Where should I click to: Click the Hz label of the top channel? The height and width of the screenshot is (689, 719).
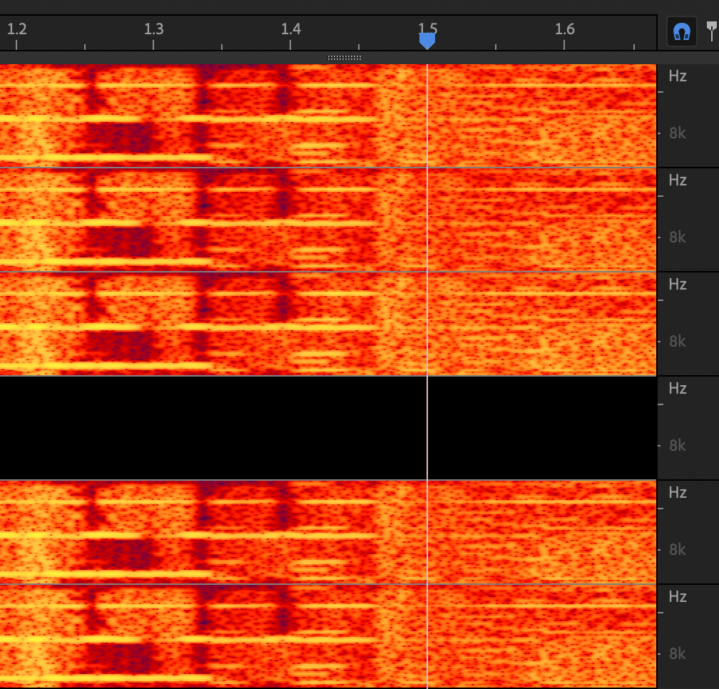point(677,76)
